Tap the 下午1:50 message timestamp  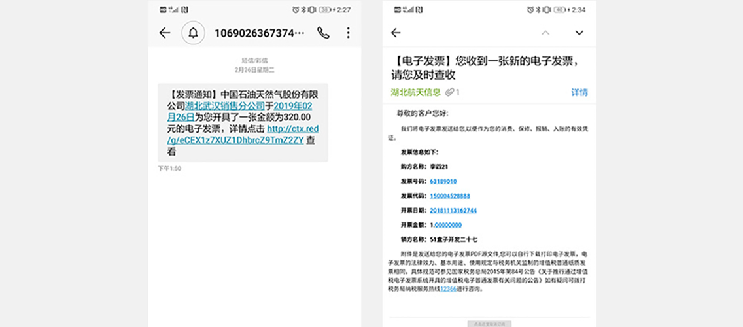coord(169,169)
